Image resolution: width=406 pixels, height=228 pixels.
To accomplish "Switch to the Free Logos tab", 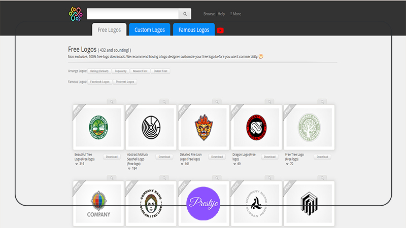I will click(x=109, y=30).
